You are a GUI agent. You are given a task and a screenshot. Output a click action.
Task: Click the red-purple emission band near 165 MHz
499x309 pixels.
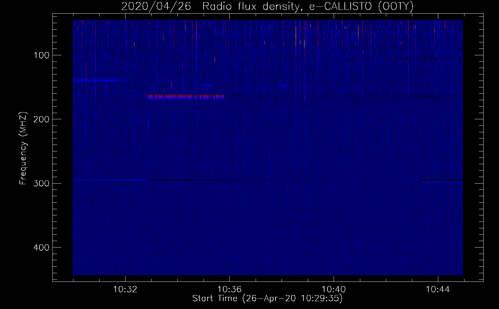point(186,97)
